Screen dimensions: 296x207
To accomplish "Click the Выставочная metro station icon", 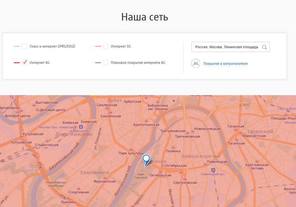I will tap(34, 105).
